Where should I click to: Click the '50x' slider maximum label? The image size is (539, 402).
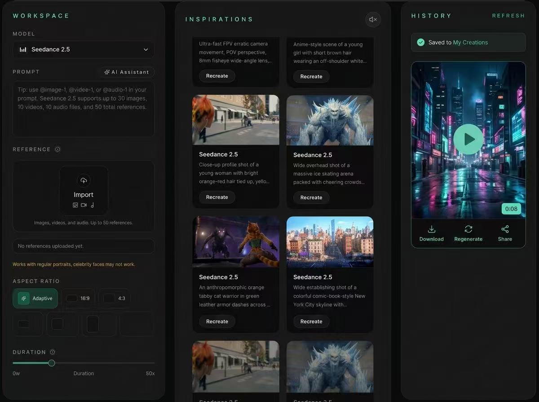point(150,373)
